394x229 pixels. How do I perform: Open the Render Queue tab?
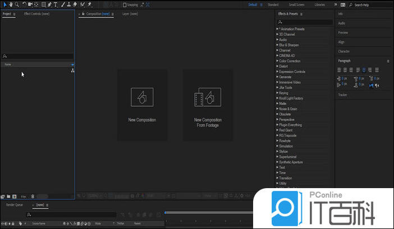(x=15, y=205)
